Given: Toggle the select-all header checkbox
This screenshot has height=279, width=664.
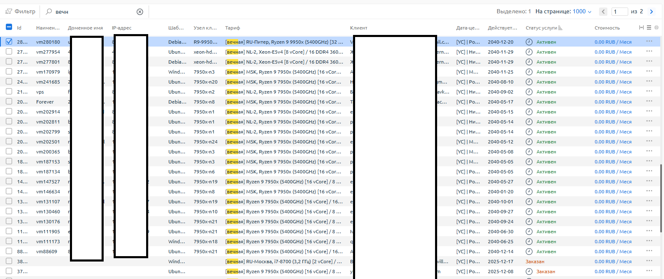Looking at the screenshot, I should [9, 27].
